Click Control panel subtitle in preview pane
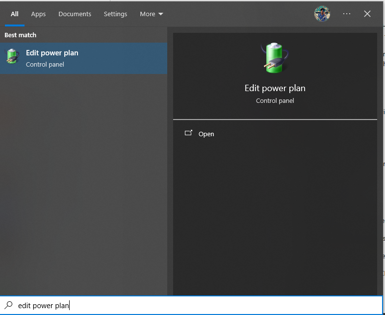 coord(275,101)
